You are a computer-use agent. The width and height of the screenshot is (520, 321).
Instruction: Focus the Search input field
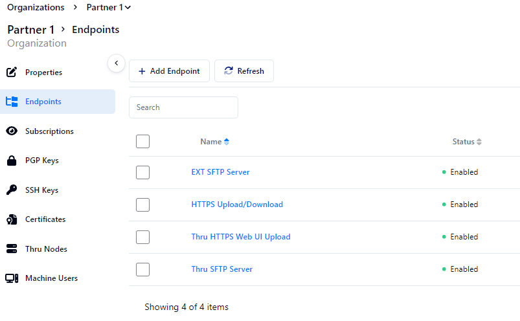[183, 107]
